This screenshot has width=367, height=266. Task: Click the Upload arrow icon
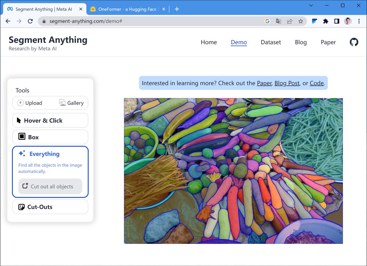pyautogui.click(x=20, y=103)
